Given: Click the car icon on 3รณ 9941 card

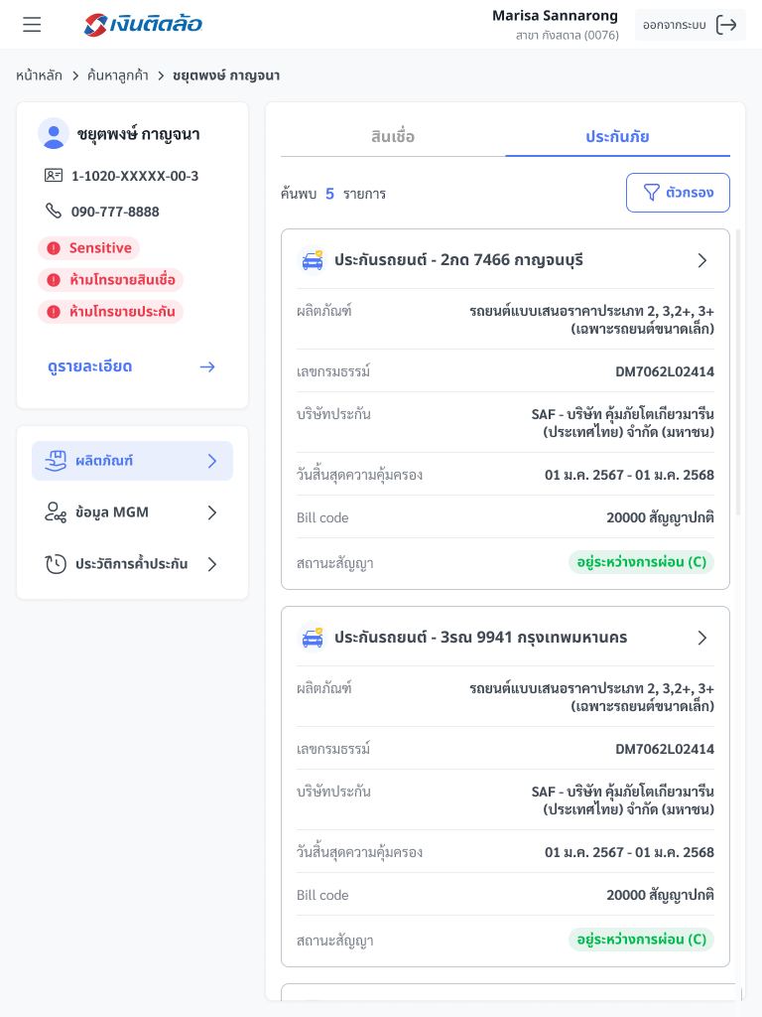Looking at the screenshot, I should tap(313, 638).
